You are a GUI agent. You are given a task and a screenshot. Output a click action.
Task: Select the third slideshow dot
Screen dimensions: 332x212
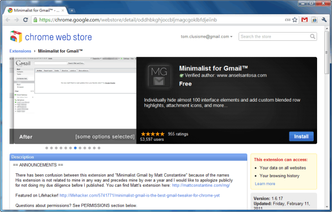(x=56, y=148)
